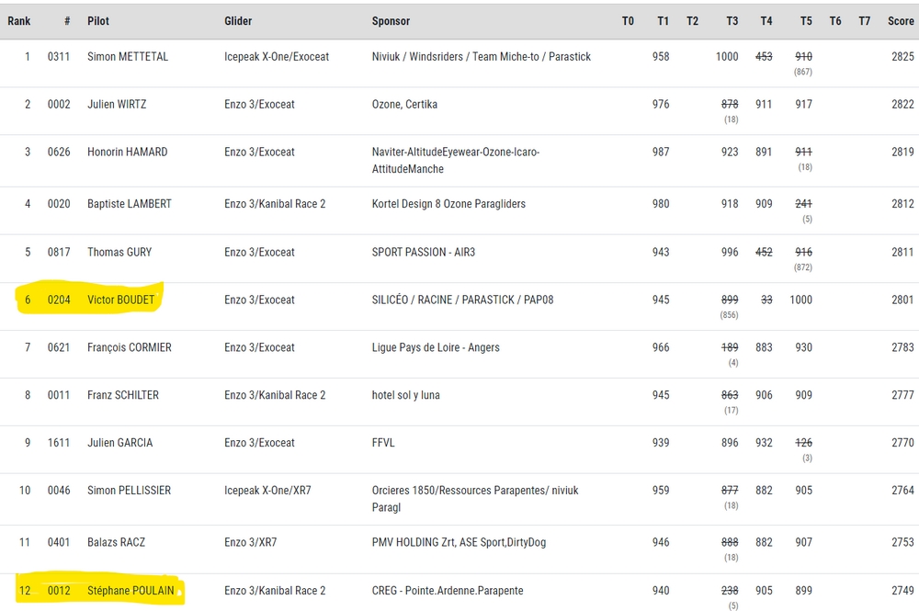Select the FFVL sponsor cell
Viewport: 919px width, 611px height.
383,443
